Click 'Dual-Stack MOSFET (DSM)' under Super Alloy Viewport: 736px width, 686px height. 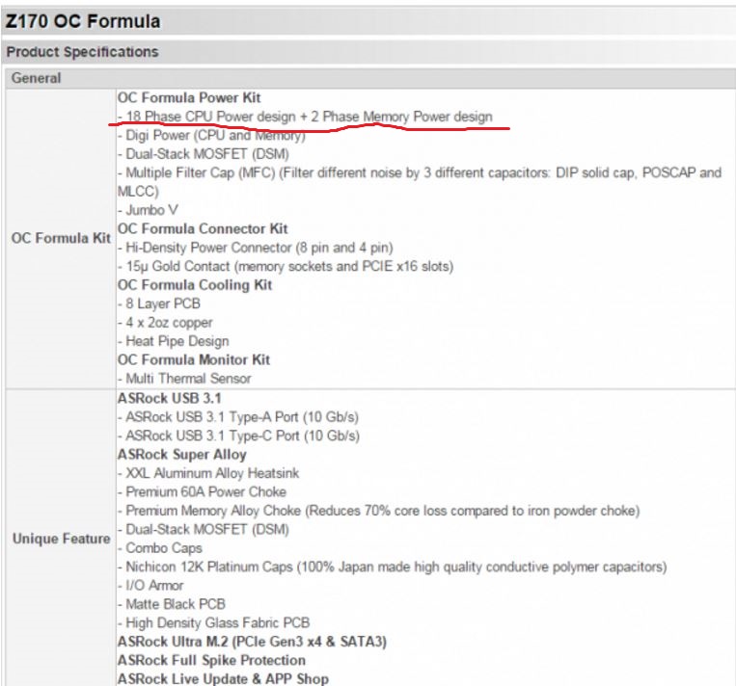pos(204,529)
